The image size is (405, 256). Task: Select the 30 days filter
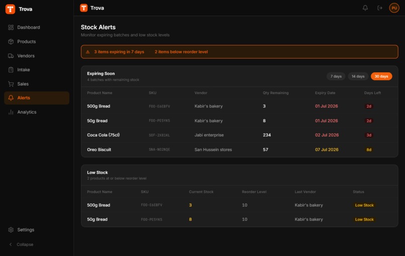point(381,76)
